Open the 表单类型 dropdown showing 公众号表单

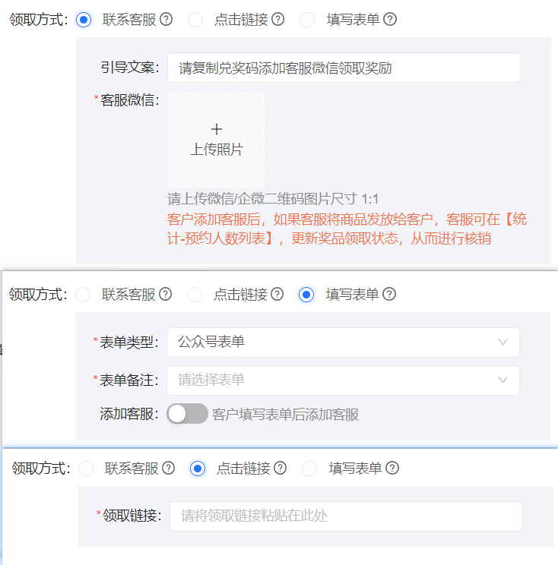[343, 342]
